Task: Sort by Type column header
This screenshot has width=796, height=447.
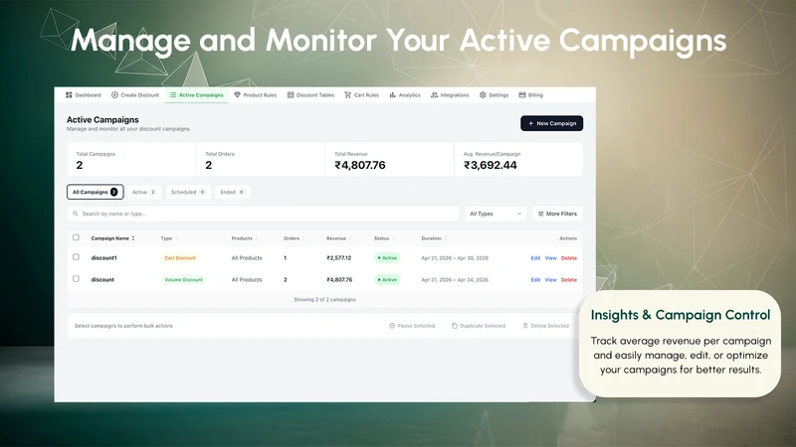Action: click(169, 238)
